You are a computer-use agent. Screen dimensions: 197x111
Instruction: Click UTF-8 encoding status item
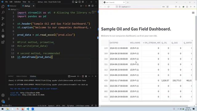(x=58, y=105)
